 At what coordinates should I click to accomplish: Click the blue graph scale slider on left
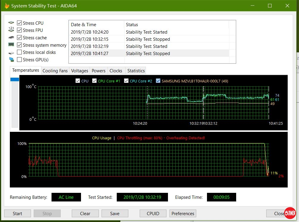(15, 79)
